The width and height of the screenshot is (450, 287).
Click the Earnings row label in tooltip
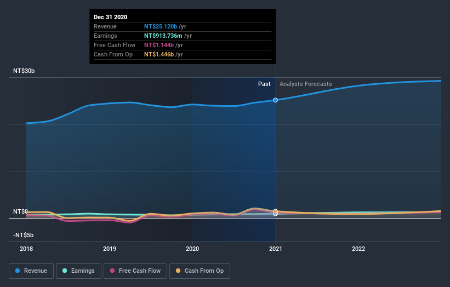pyautogui.click(x=105, y=36)
